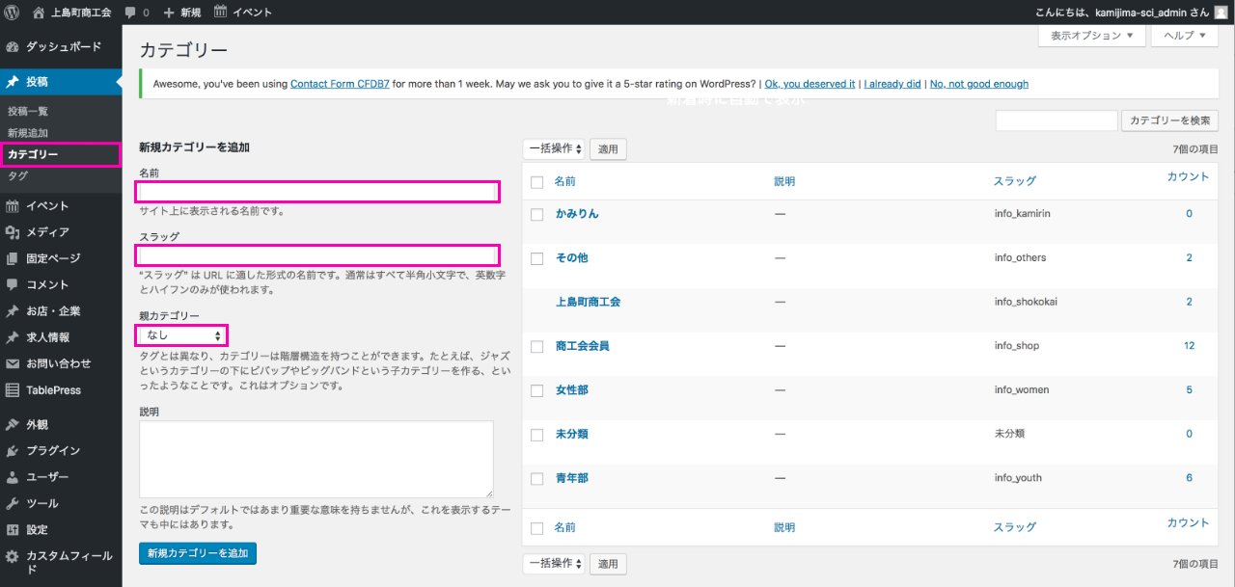Click the Dashboard gauge icon in sidebar
The height and width of the screenshot is (587, 1235).
tap(13, 46)
